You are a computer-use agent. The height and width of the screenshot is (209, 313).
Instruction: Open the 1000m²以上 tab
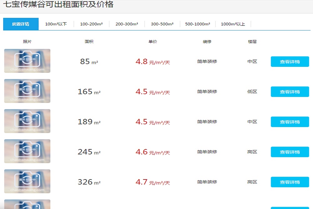coord(233,24)
